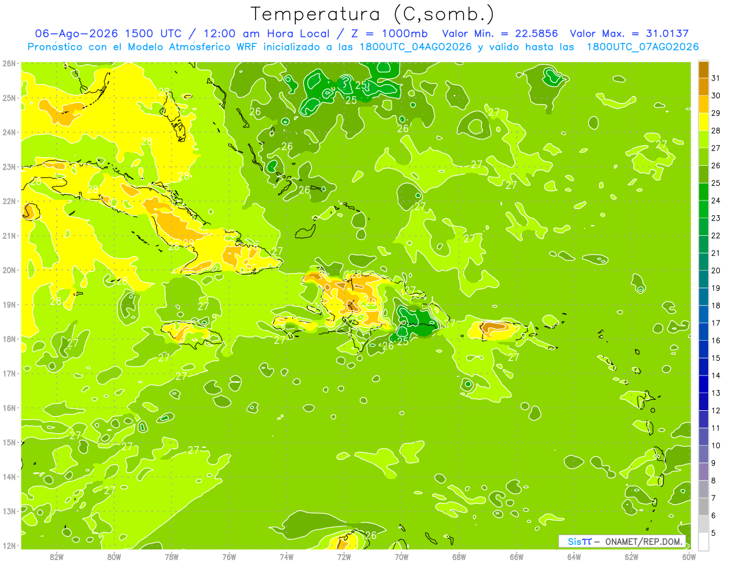
Task: Click the '12N' latitude axis label
Action: [x=9, y=545]
